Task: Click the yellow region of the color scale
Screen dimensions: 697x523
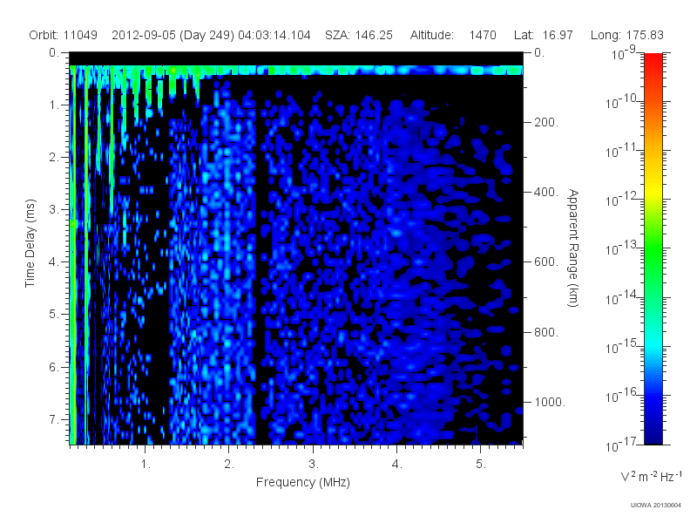Action: click(653, 189)
